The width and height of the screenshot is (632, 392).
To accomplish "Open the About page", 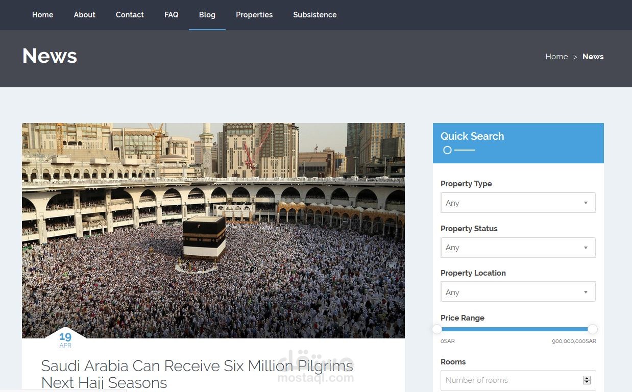I will tap(84, 15).
